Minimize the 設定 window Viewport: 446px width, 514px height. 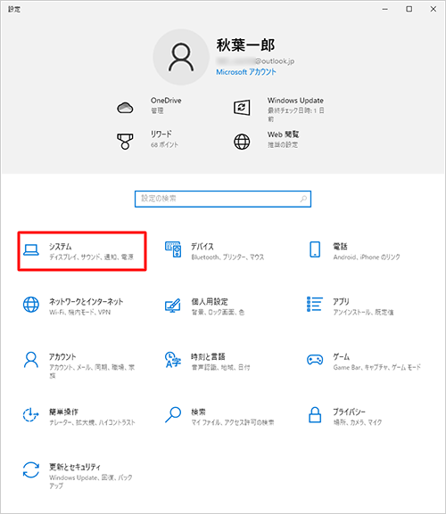(385, 9)
